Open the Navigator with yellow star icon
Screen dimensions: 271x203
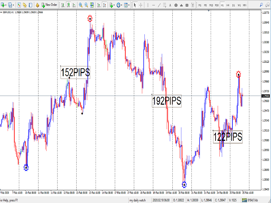point(25,5)
